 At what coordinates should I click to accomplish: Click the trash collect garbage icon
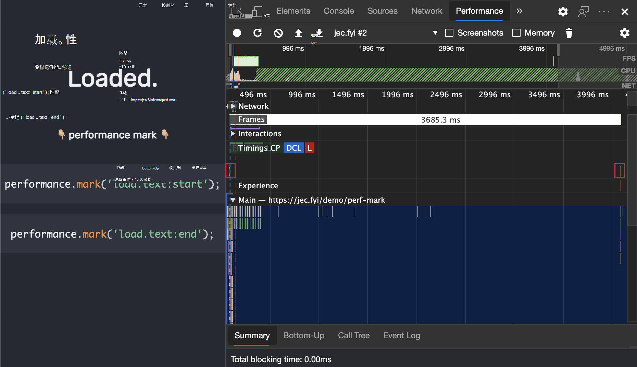tap(569, 33)
